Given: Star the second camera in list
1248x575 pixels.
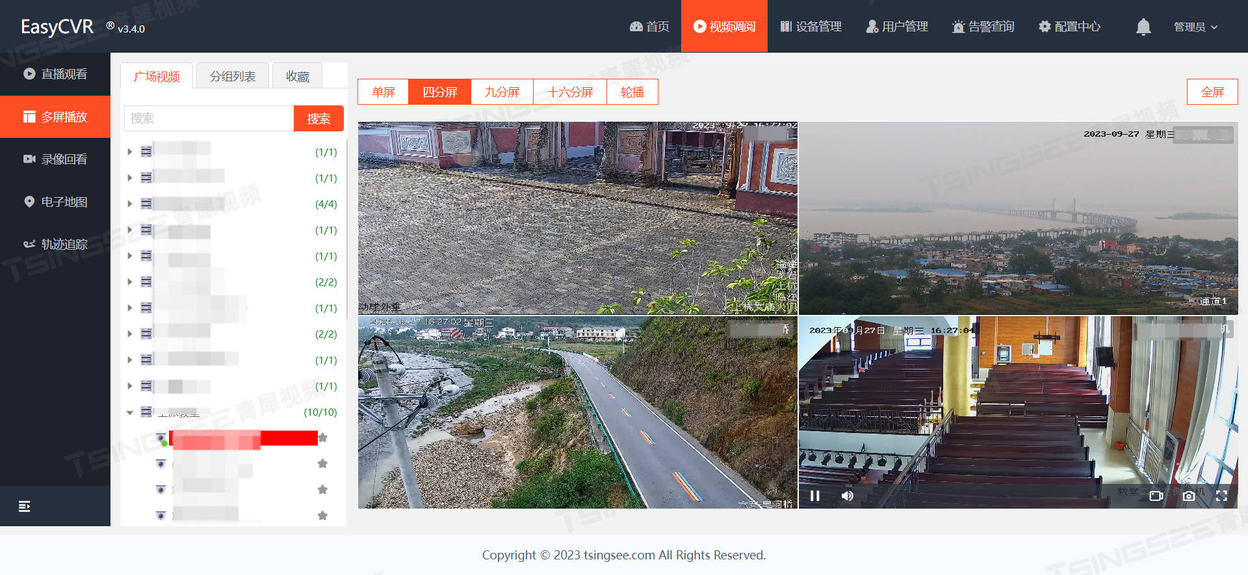Looking at the screenshot, I should coord(322,463).
